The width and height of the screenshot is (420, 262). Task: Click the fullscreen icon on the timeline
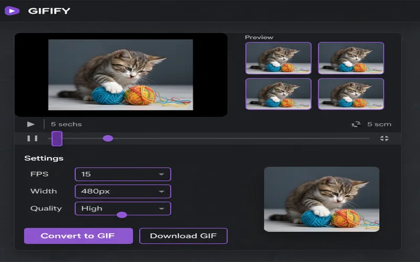[384, 138]
